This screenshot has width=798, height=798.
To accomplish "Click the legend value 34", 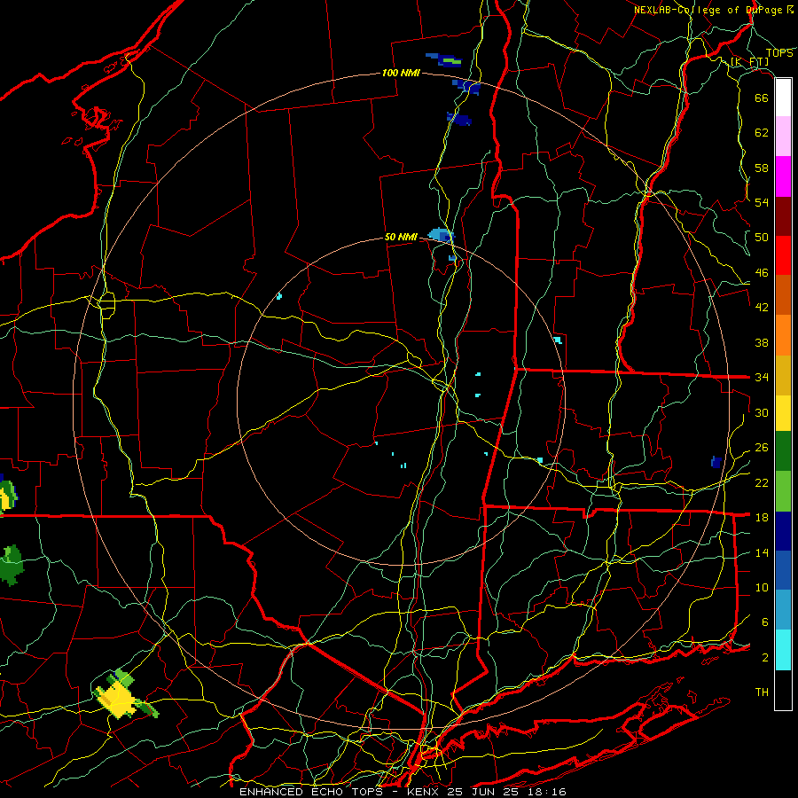I will tap(762, 378).
